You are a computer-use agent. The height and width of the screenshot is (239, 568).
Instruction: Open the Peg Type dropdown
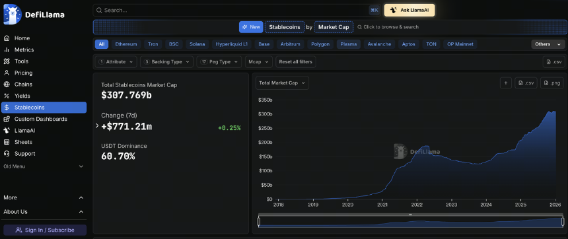[x=219, y=62]
